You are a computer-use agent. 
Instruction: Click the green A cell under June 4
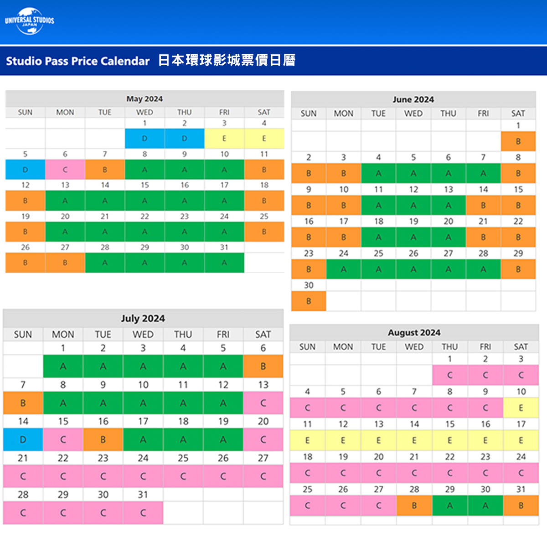378,173
